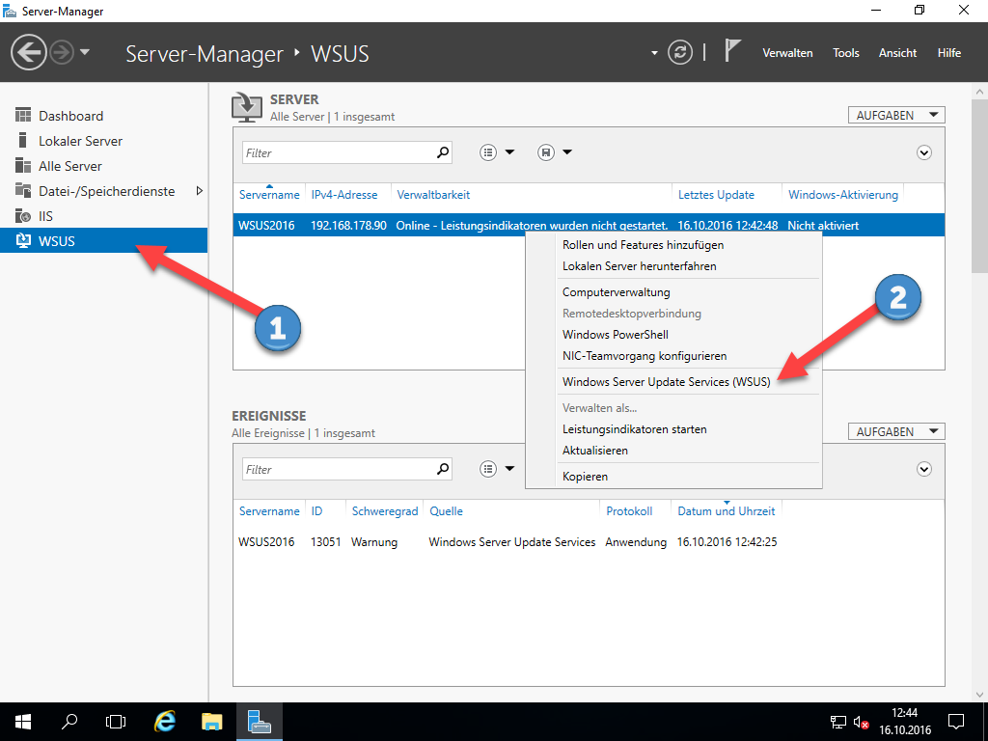Choose Windows PowerShell from context menu
The height and width of the screenshot is (741, 988).
[x=615, y=335]
